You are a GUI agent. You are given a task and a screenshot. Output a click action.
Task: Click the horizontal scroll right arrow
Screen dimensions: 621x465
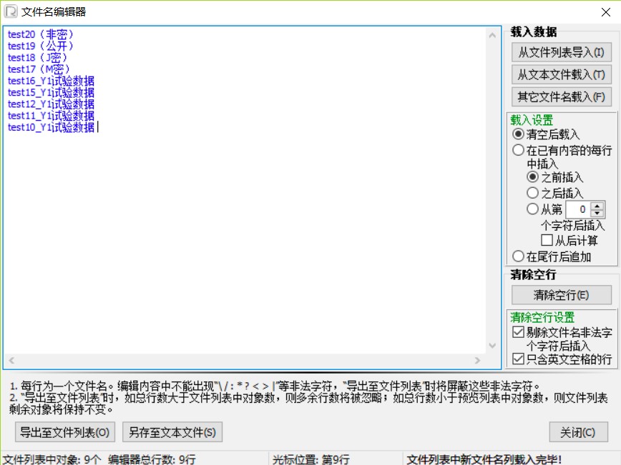pos(478,360)
